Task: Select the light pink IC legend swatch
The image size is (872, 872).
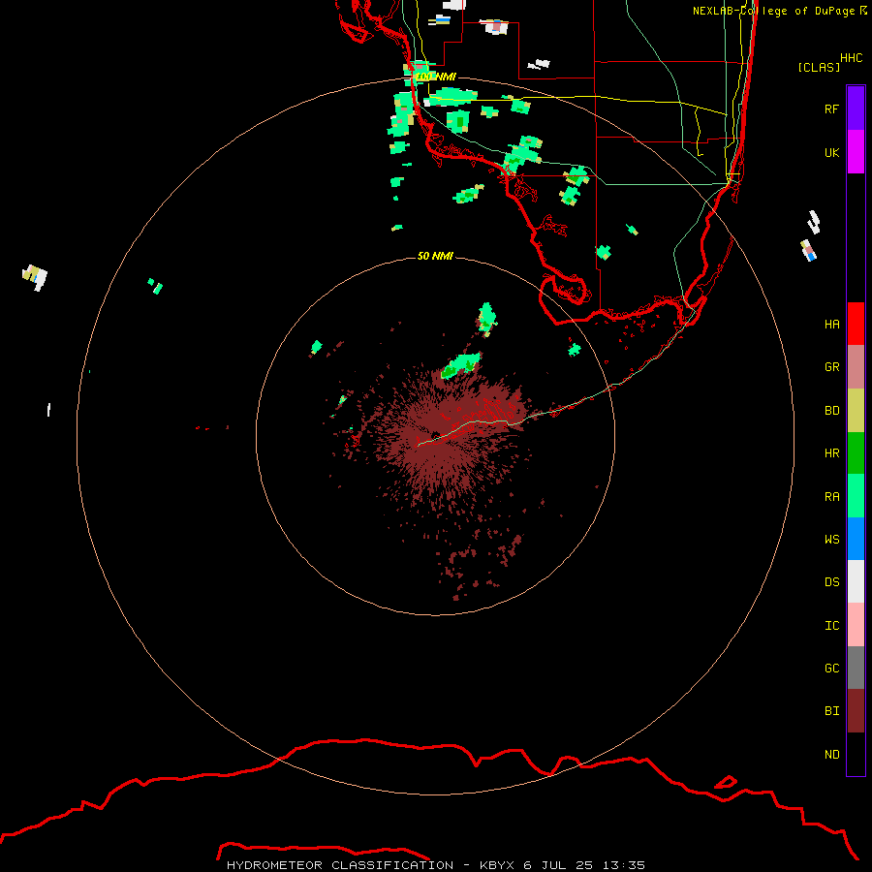Action: (856, 625)
